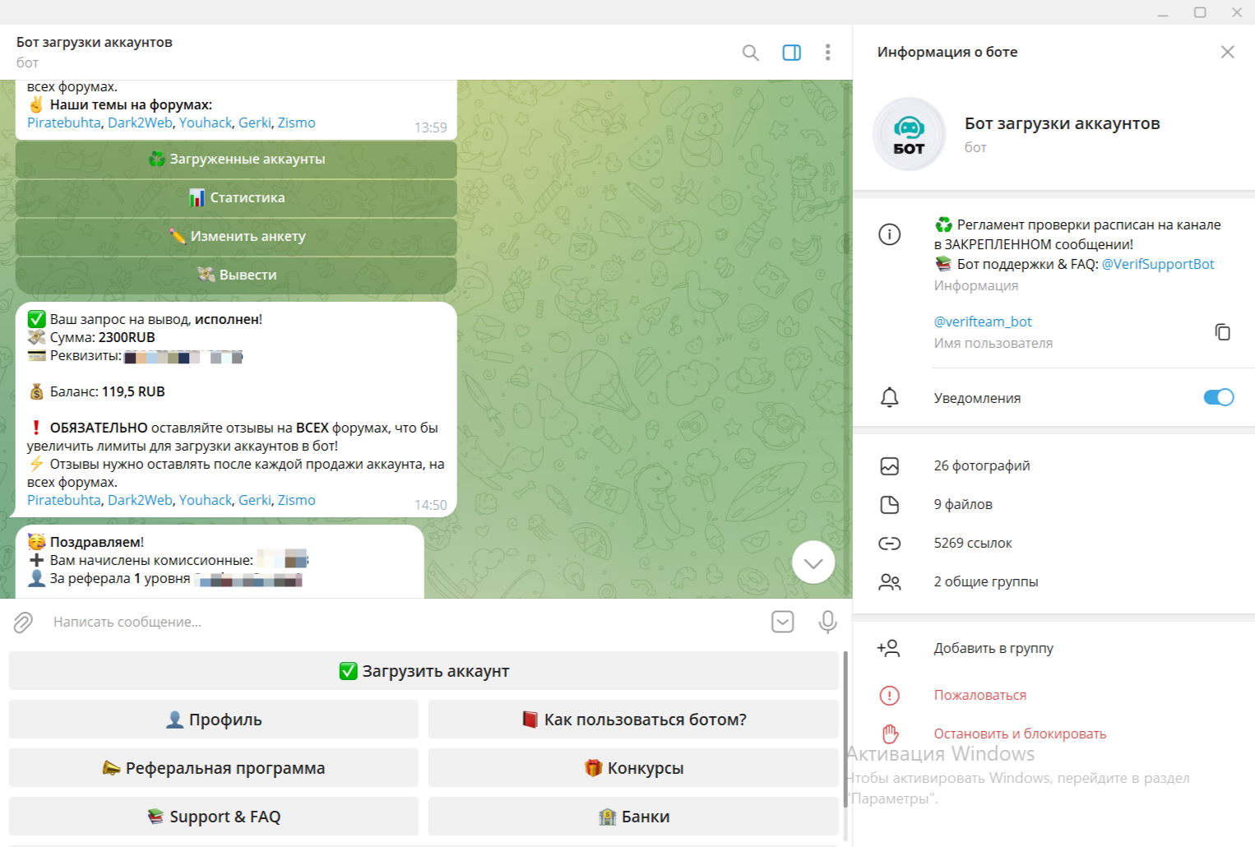Open the @VerifSupportBot link
The height and width of the screenshot is (847, 1255).
(1157, 264)
